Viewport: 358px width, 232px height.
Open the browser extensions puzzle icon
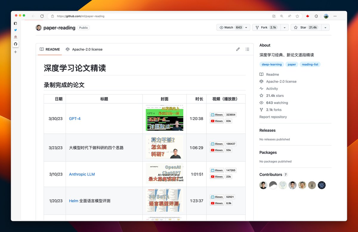click(316, 16)
